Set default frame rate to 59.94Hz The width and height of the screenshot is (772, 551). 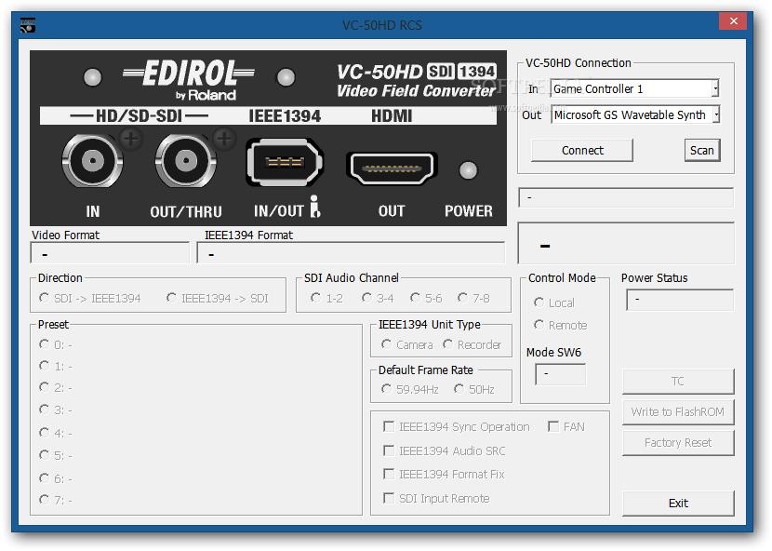coord(410,389)
